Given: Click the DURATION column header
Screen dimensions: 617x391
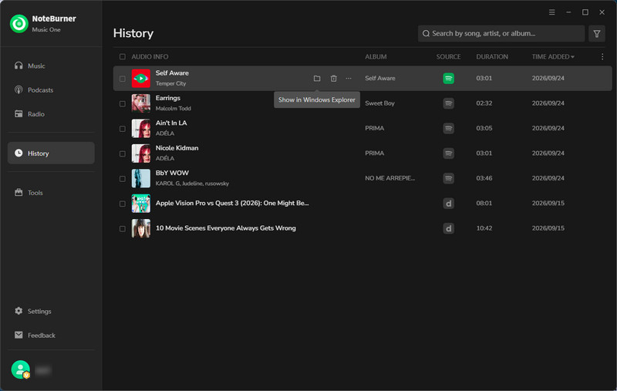Looking at the screenshot, I should tap(492, 56).
